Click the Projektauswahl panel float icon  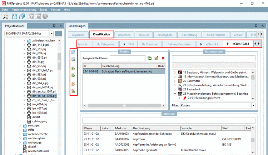pyautogui.click(x=54, y=26)
